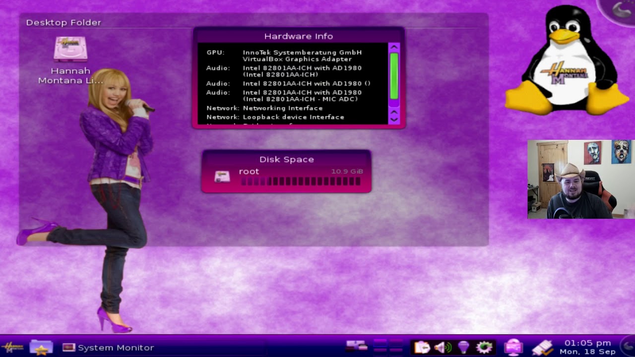635x357 pixels.
Task: Click the light bulb tray icon
Action: [x=463, y=347]
